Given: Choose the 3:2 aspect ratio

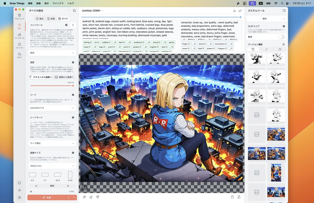Looking at the screenshot, I should 32,177.
